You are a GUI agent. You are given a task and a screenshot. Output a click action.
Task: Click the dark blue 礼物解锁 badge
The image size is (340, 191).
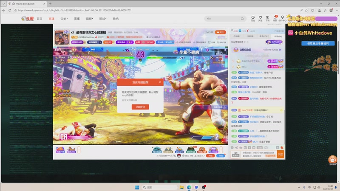pos(94,42)
